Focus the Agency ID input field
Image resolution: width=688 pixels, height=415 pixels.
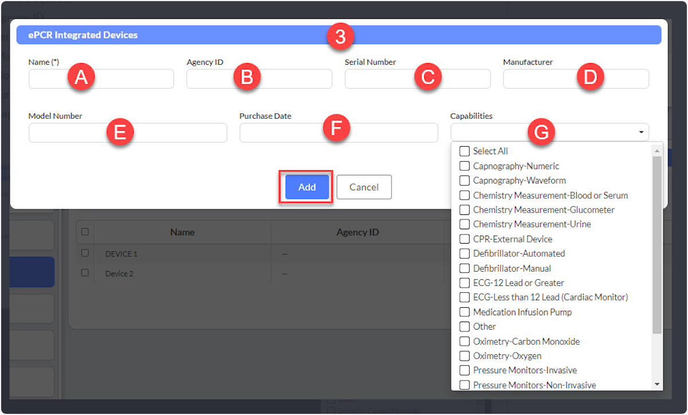[x=259, y=79]
